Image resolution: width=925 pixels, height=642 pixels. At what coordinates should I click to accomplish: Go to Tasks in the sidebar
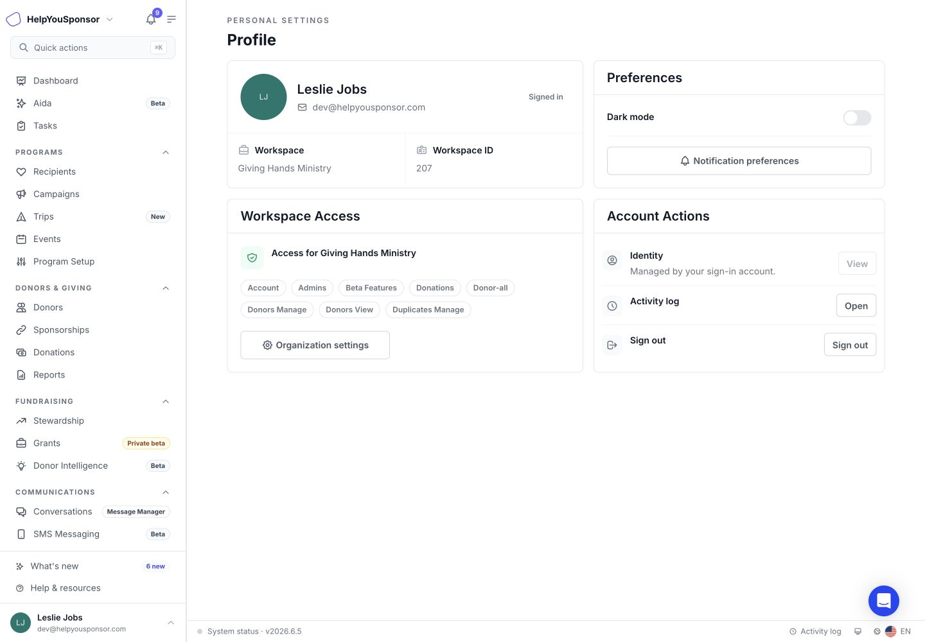click(92, 126)
